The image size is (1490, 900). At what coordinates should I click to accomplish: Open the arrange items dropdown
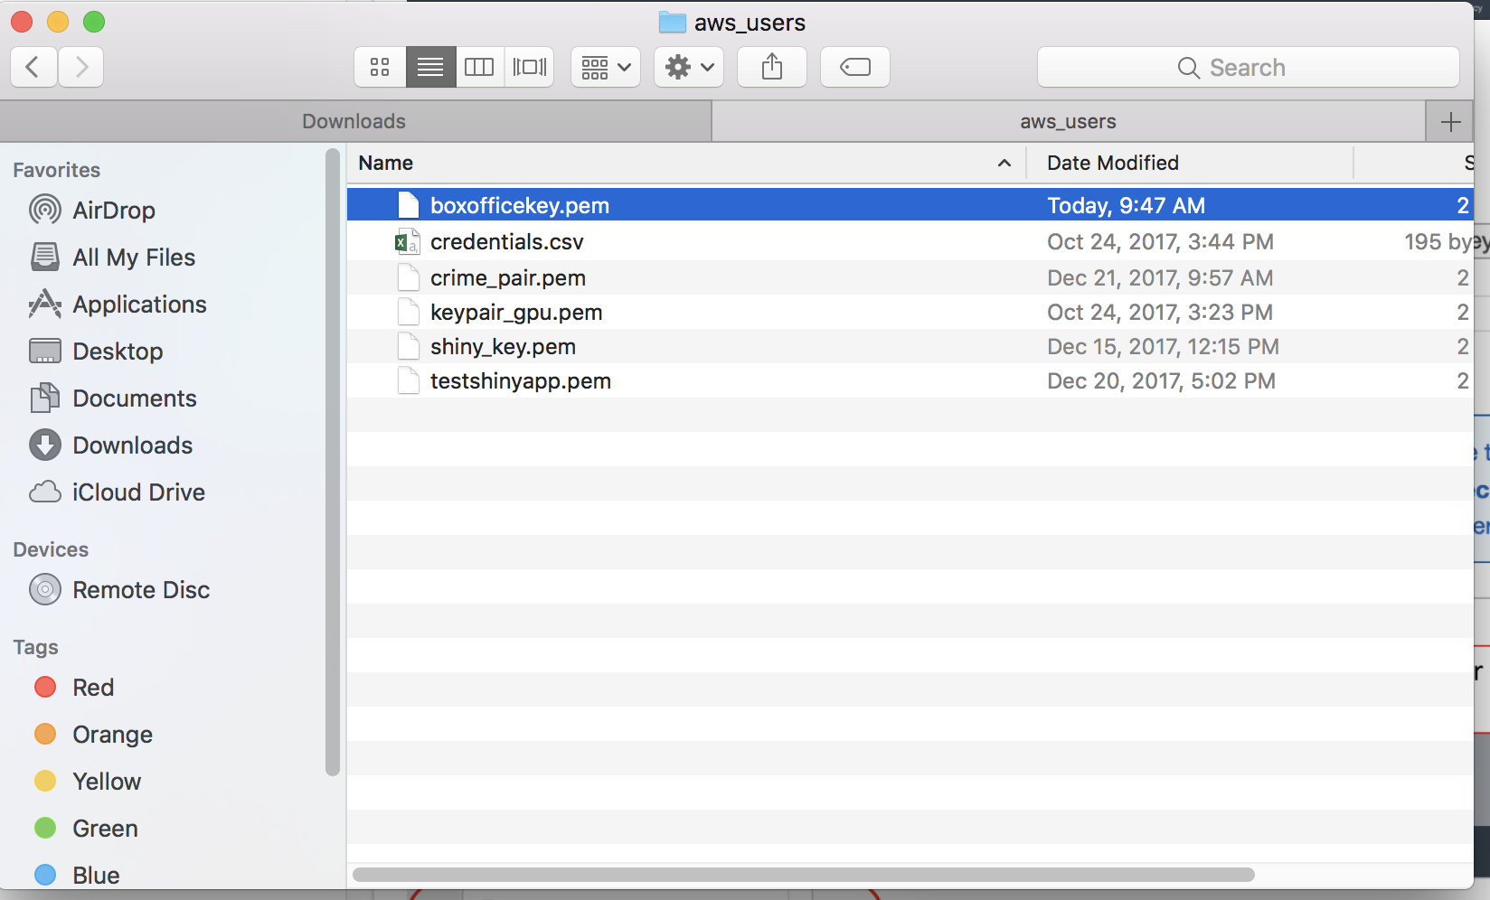click(x=606, y=68)
